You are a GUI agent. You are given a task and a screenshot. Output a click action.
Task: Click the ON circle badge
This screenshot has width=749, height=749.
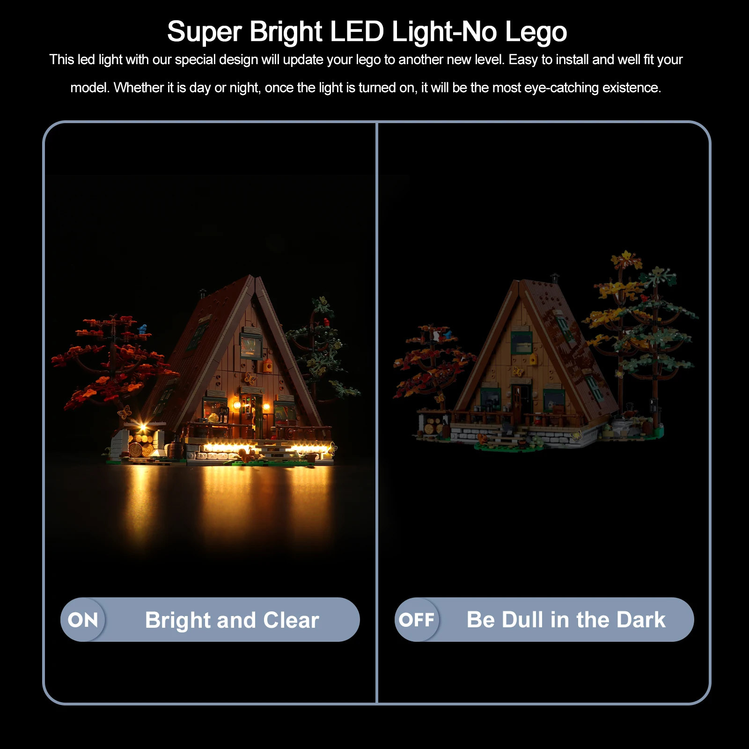click(83, 620)
